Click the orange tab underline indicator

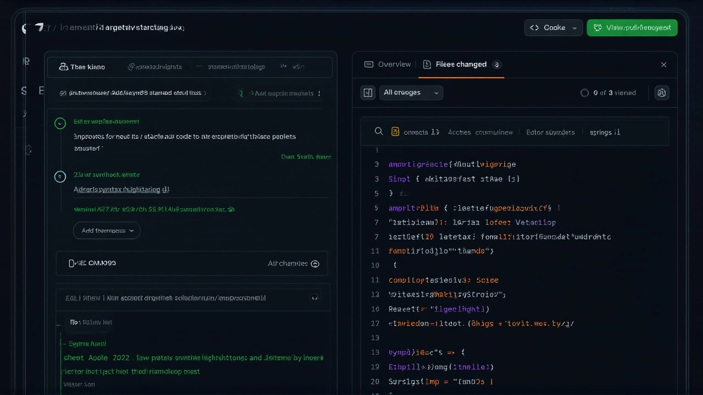click(x=461, y=77)
